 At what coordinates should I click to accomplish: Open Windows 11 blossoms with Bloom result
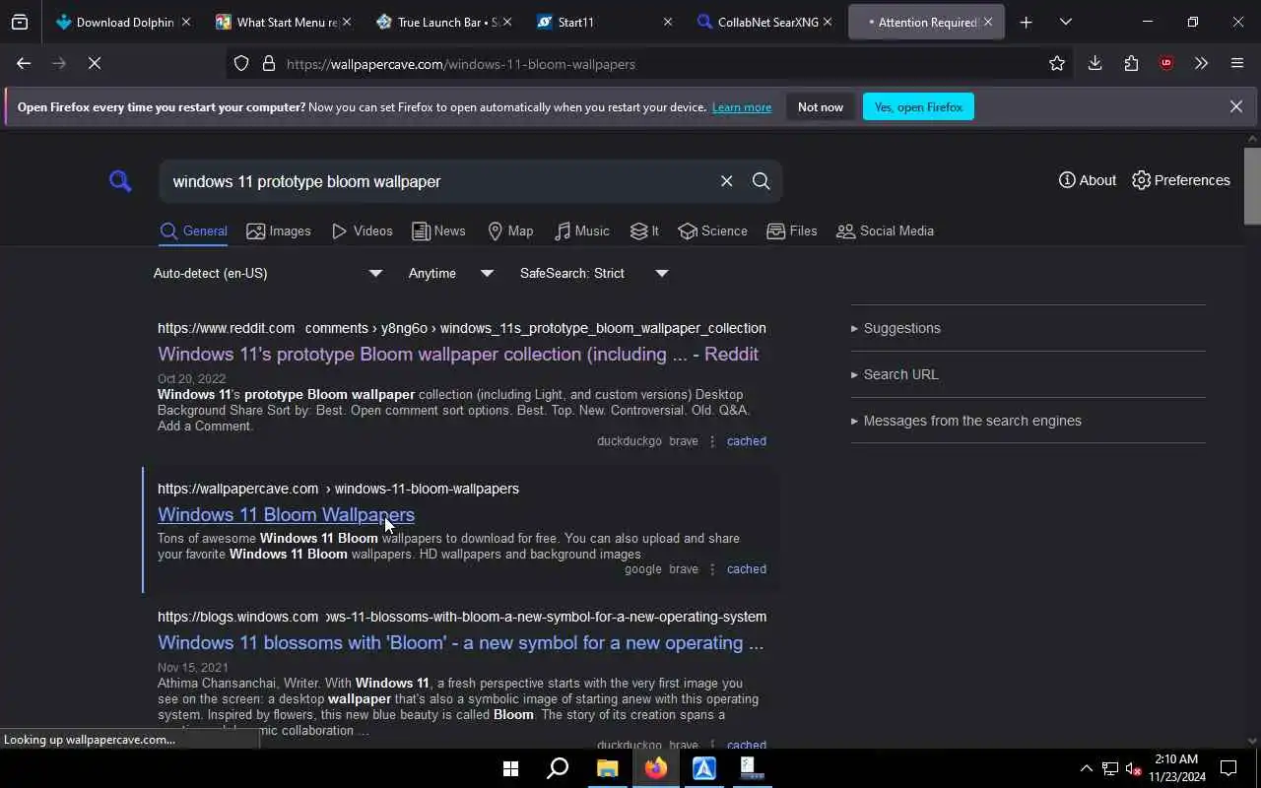pyautogui.click(x=460, y=642)
